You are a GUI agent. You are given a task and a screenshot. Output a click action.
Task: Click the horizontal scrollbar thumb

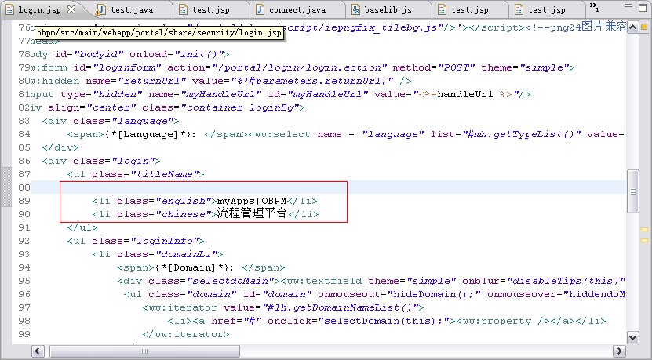click(144, 351)
